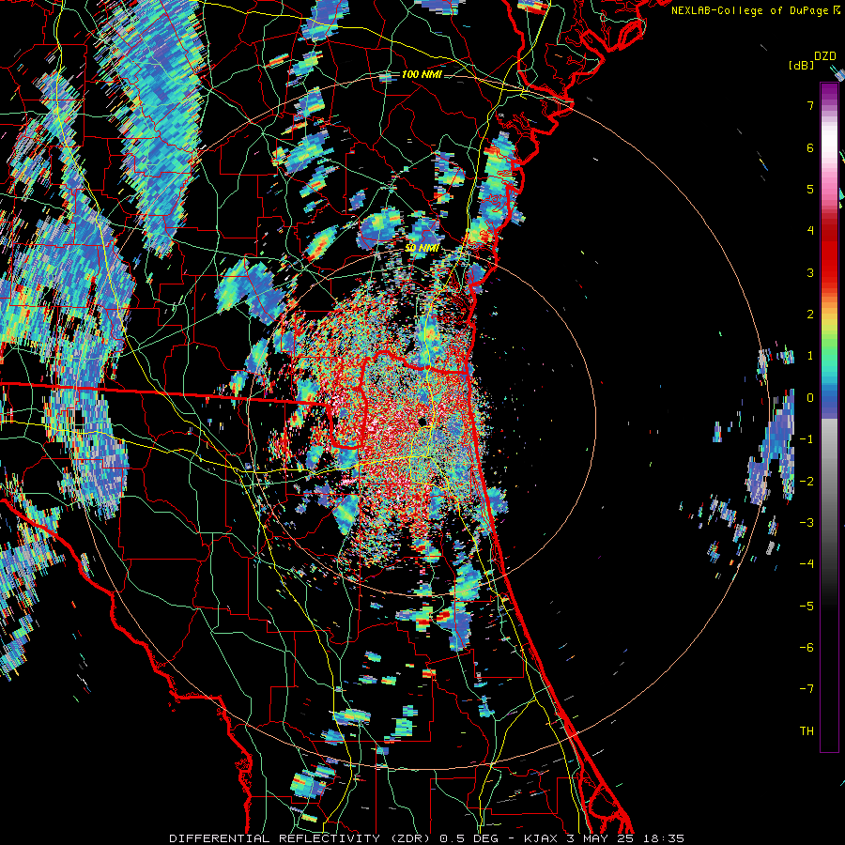Click the 0 value on color scale

click(x=810, y=398)
